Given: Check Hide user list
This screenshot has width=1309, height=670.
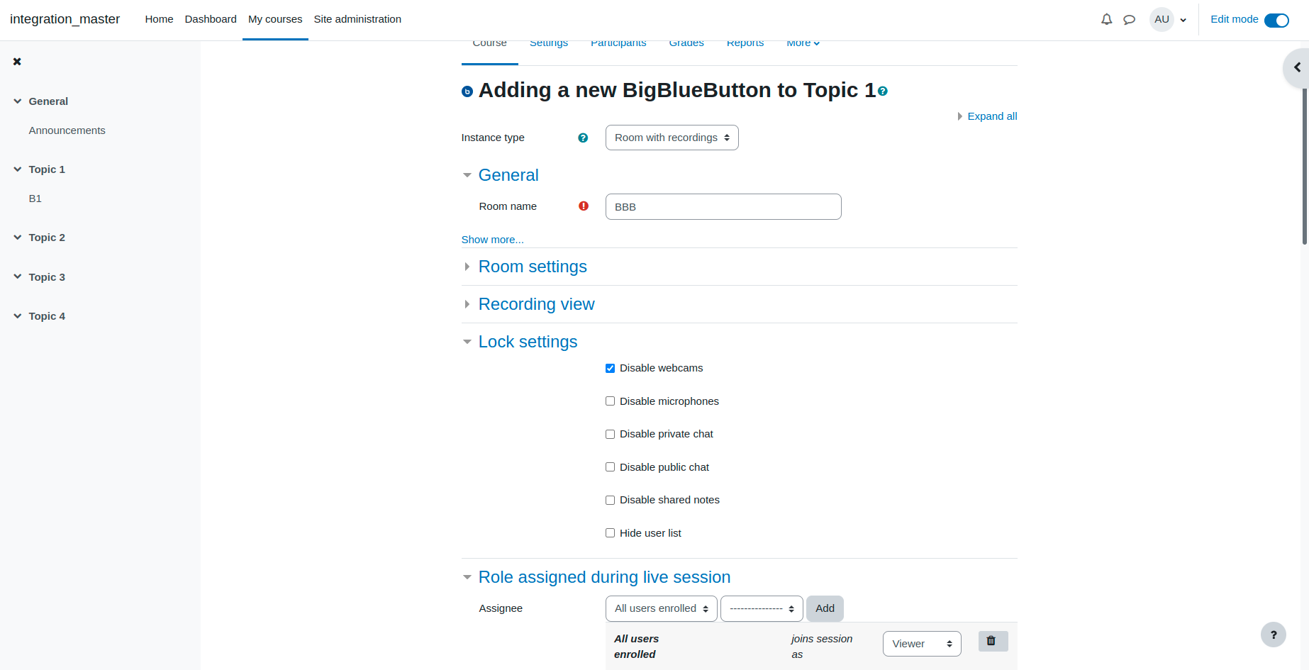Looking at the screenshot, I should coord(610,533).
